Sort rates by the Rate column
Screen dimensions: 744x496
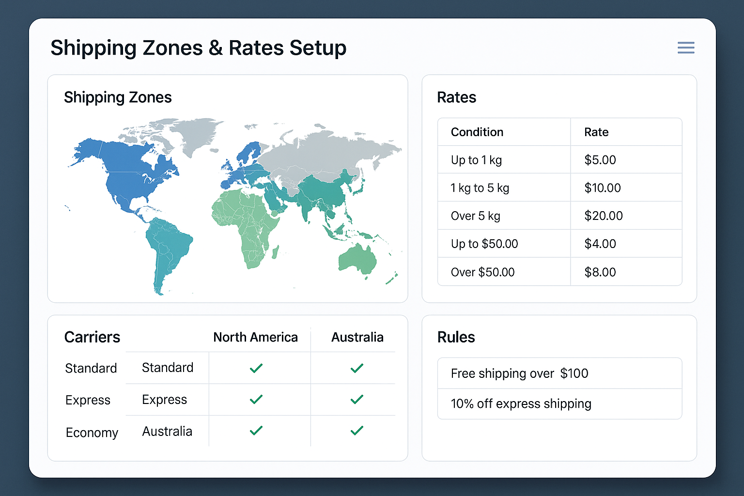[596, 132]
